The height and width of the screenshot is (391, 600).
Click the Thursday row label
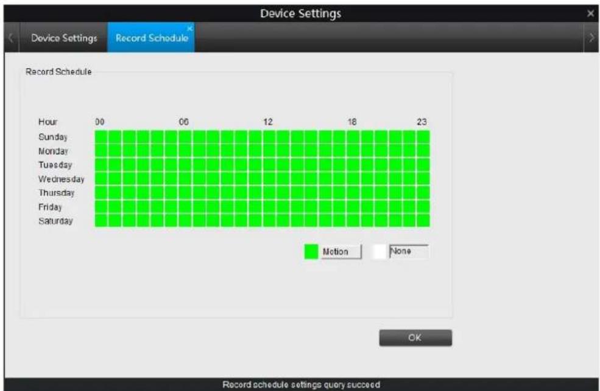pos(56,192)
